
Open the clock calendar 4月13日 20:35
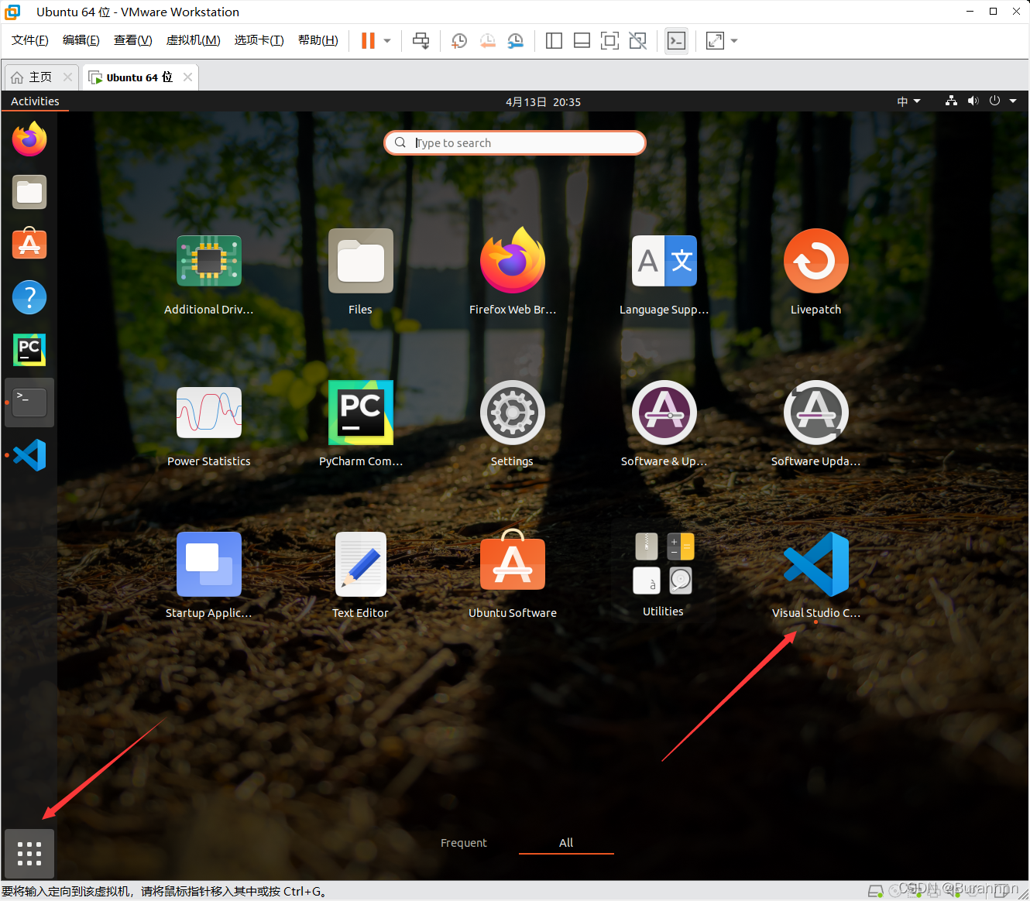pyautogui.click(x=543, y=101)
